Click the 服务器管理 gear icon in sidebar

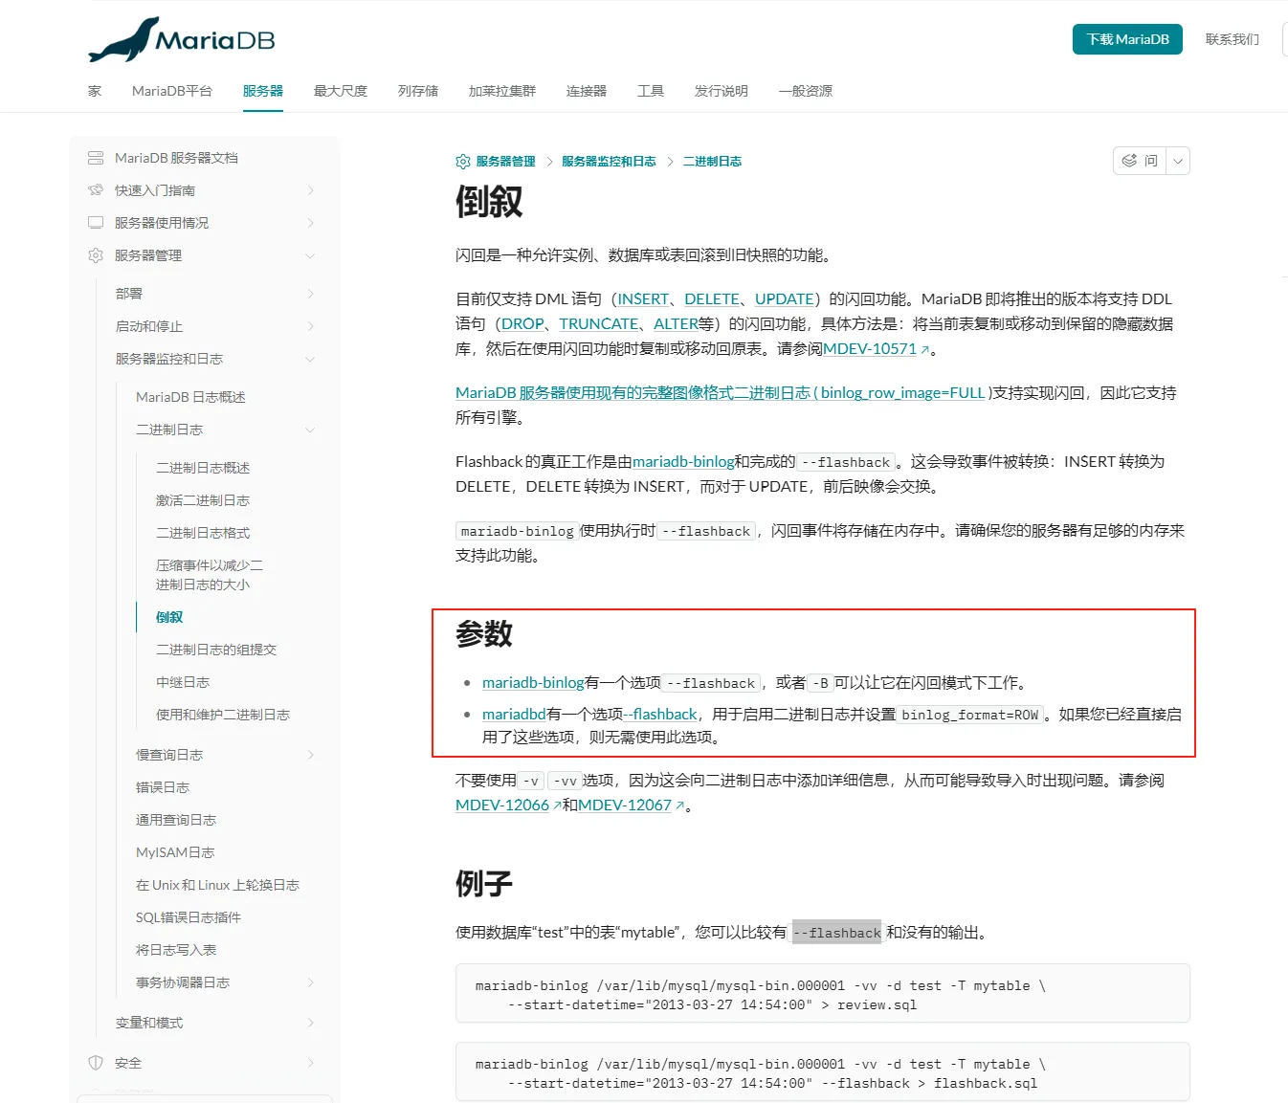[96, 255]
